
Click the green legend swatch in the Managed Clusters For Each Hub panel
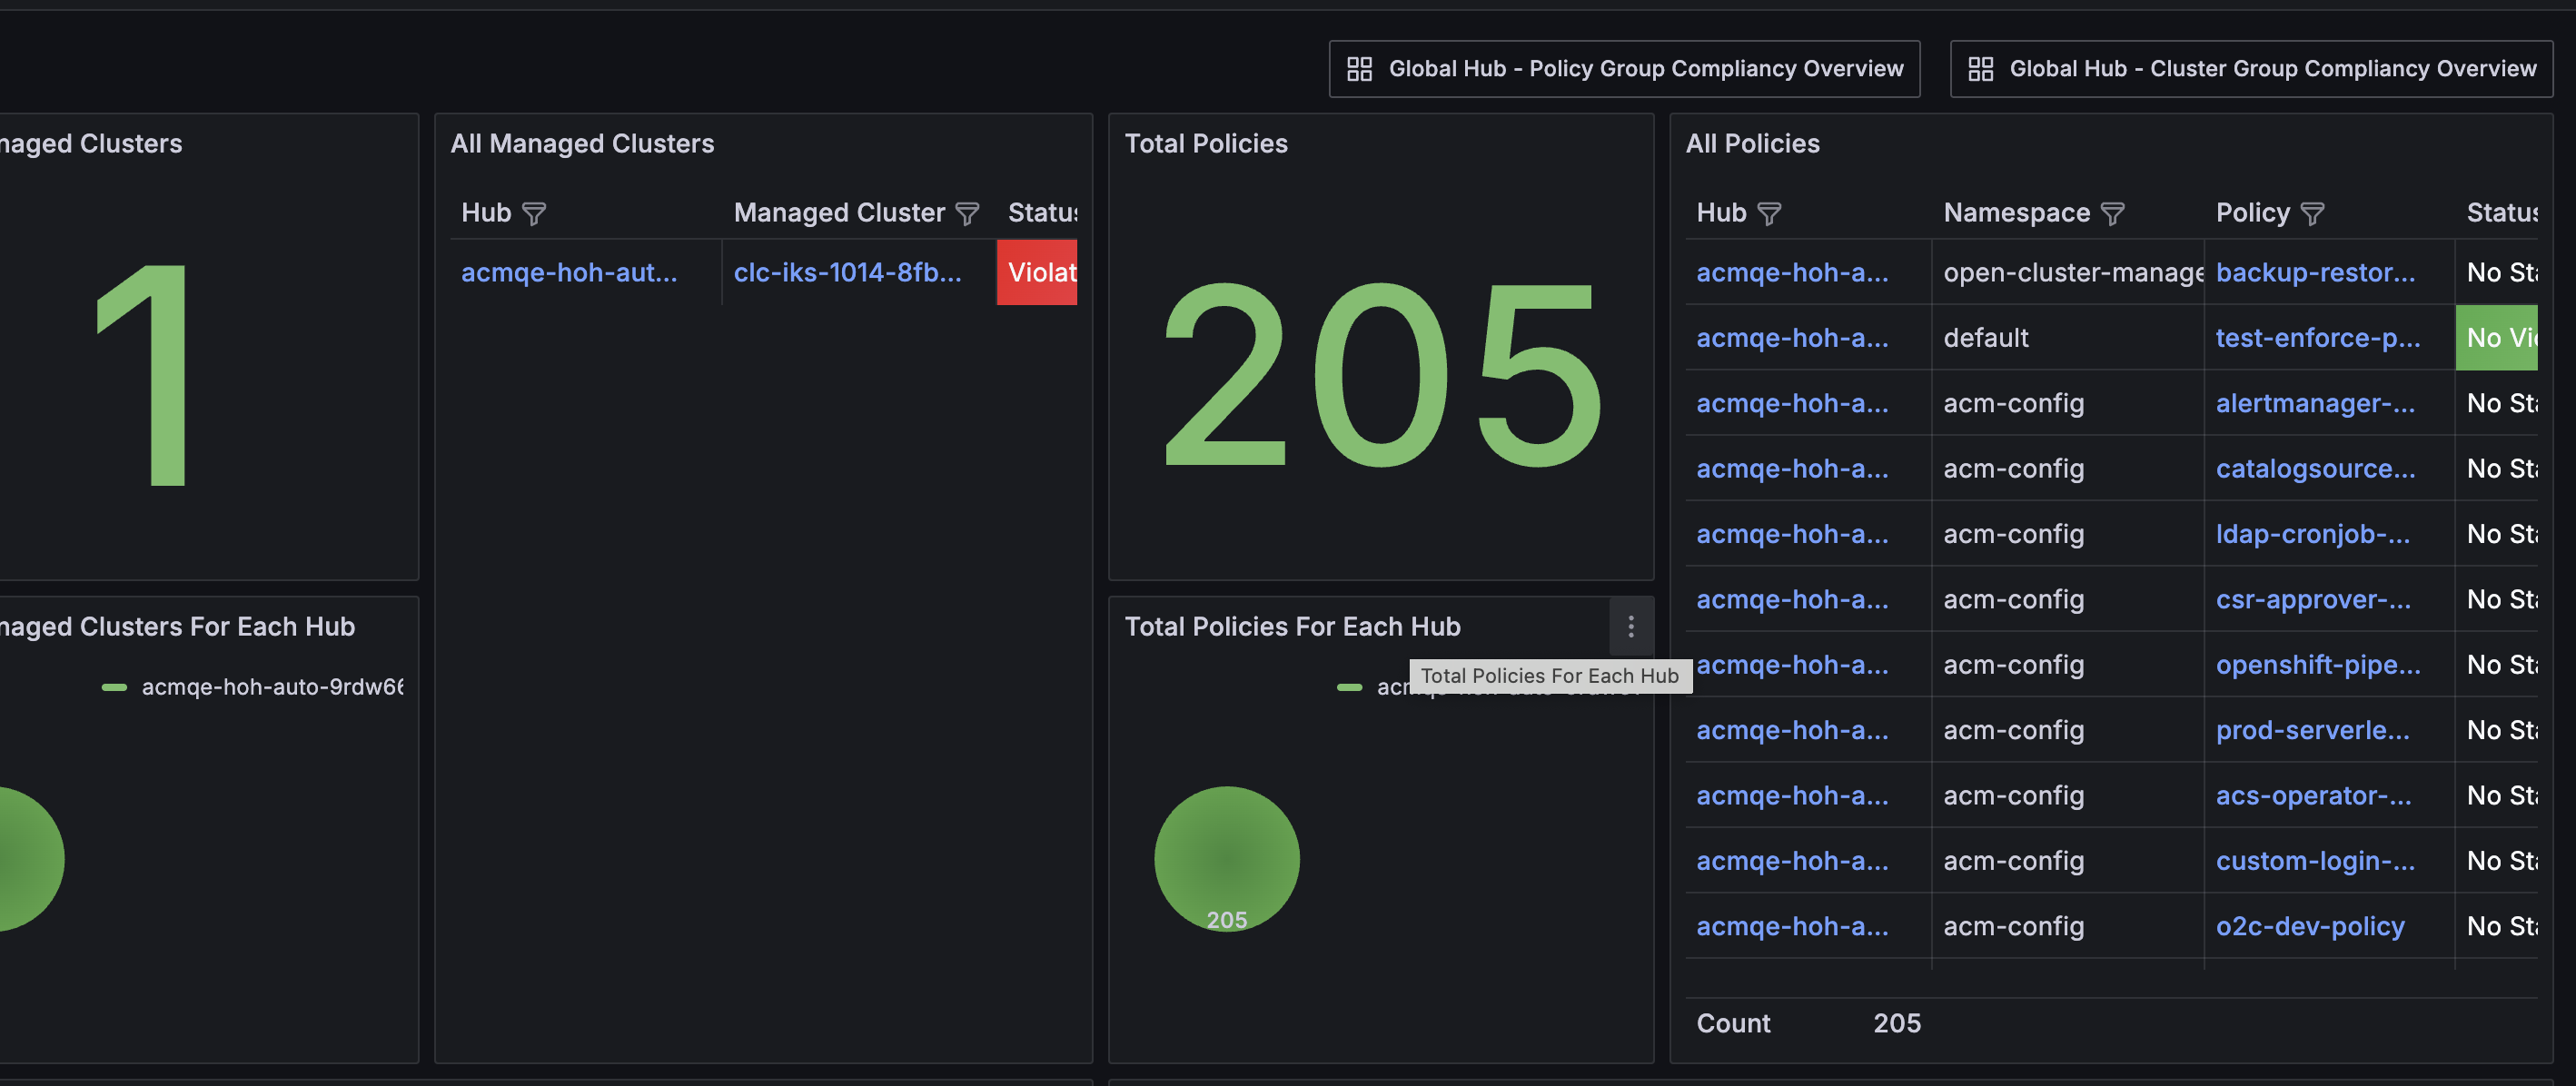(114, 687)
